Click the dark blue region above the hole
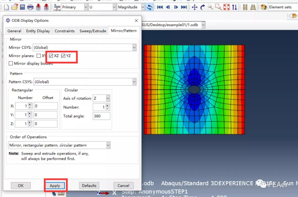 tap(194, 77)
